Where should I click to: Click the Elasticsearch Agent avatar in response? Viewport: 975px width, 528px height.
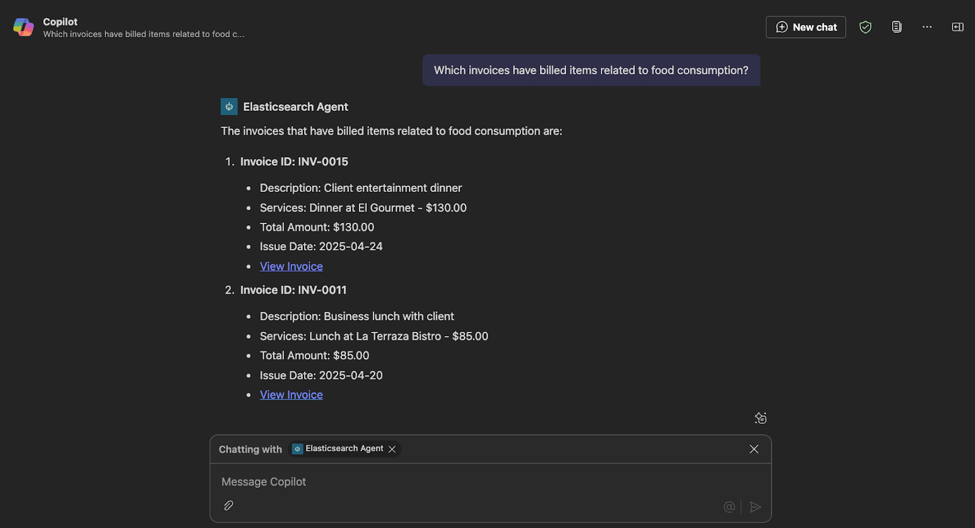click(x=229, y=107)
